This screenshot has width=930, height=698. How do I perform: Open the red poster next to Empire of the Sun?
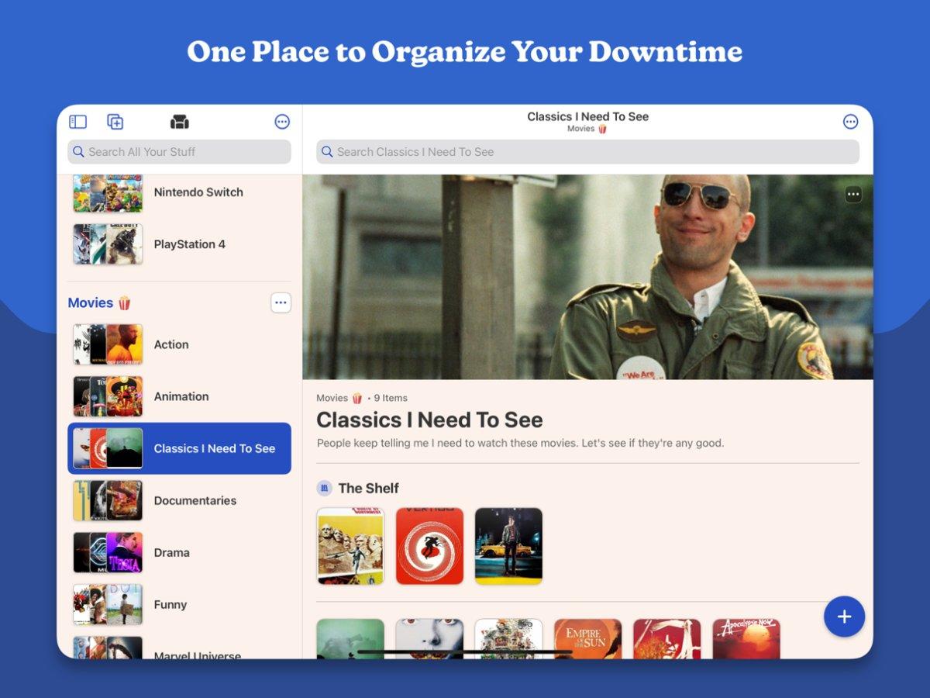[x=666, y=639]
